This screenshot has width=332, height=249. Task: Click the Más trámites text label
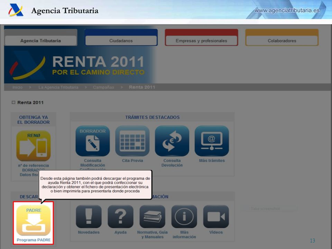[x=212, y=160]
